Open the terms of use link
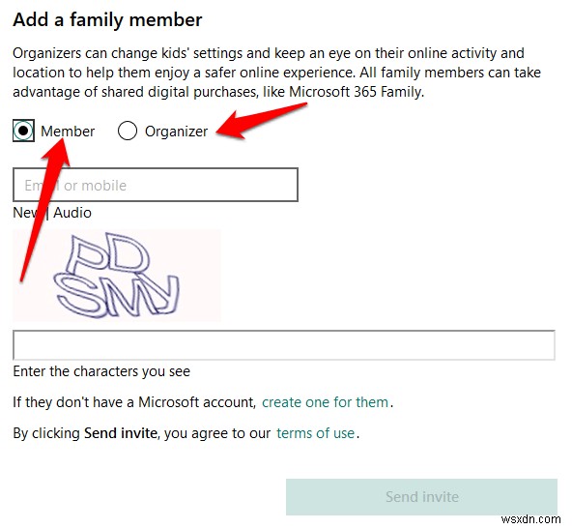572x529 pixels. [x=316, y=433]
